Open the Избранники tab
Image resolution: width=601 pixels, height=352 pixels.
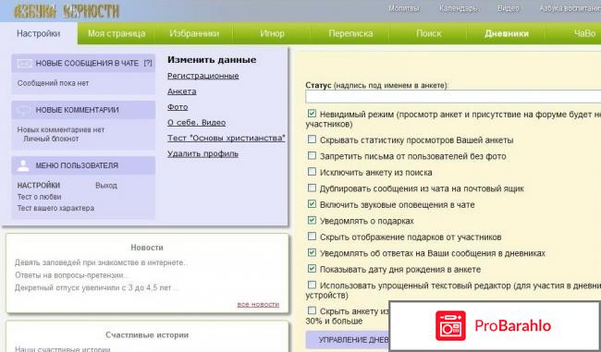(194, 33)
